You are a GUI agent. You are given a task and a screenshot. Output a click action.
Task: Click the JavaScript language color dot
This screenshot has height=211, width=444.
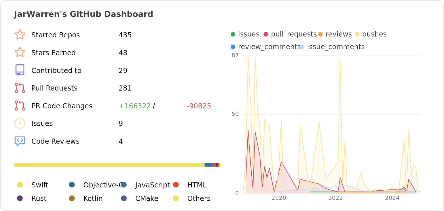pos(124,185)
